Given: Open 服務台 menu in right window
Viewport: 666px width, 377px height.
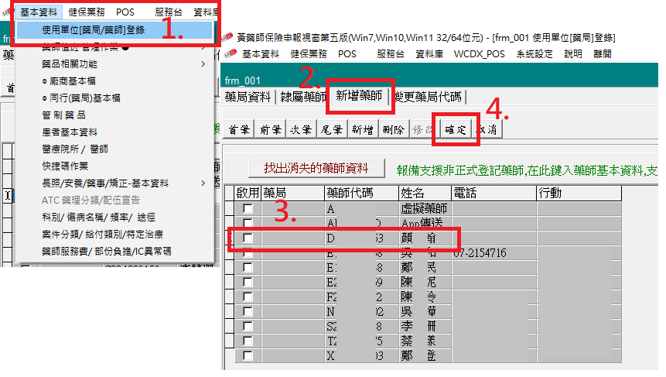Looking at the screenshot, I should pos(391,54).
